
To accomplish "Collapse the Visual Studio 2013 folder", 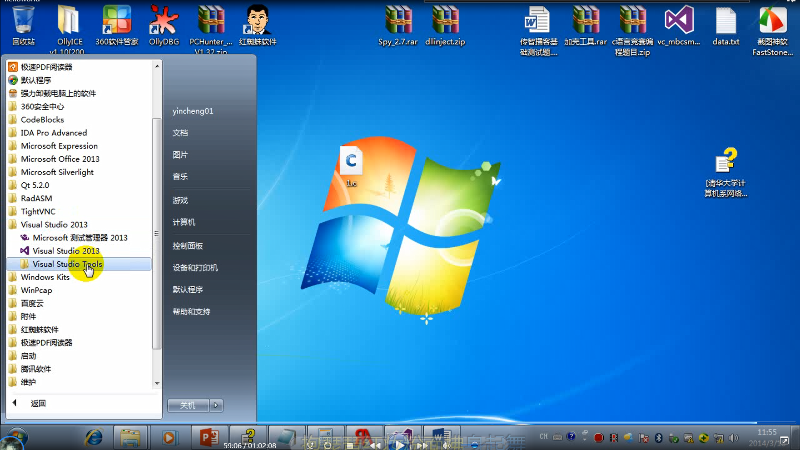I will (79, 225).
